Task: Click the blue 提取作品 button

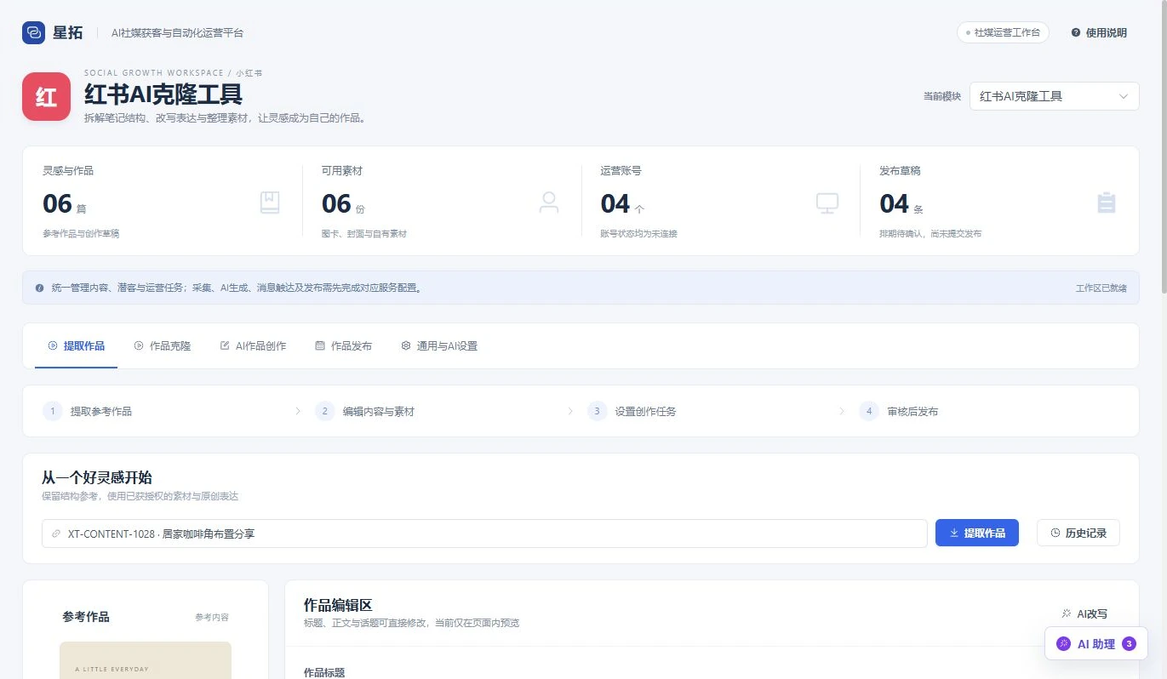Action: (x=976, y=533)
